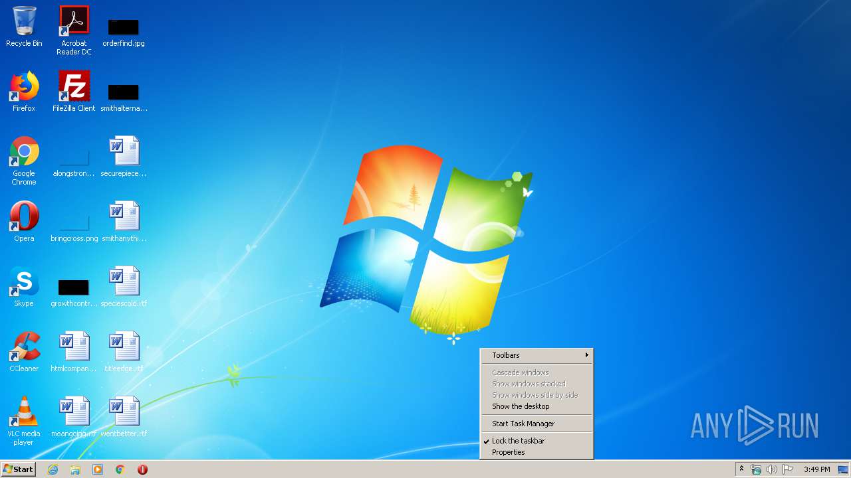This screenshot has width=851, height=478.
Task: Select the VLC media player shortcut
Action: pos(24,421)
